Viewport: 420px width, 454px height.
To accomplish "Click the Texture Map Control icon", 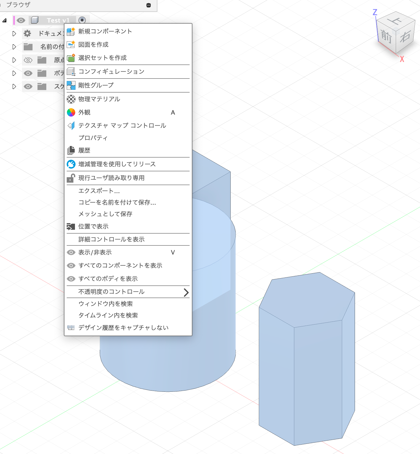I will pyautogui.click(x=71, y=126).
